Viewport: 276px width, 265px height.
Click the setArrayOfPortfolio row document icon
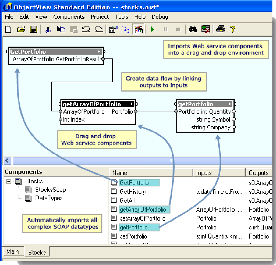114,218
